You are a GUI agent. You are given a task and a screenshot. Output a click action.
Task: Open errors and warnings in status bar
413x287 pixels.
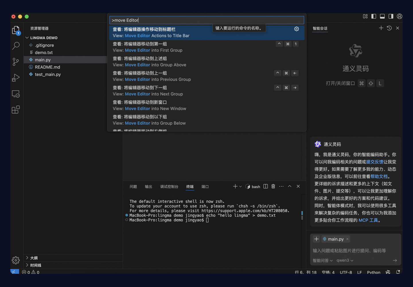pos(31,272)
